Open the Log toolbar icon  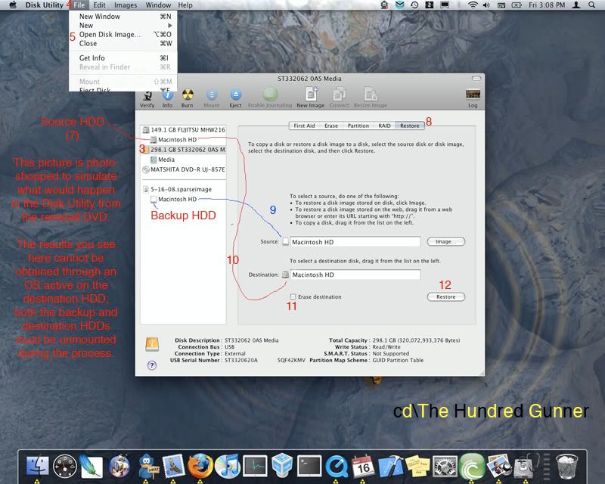click(x=473, y=99)
